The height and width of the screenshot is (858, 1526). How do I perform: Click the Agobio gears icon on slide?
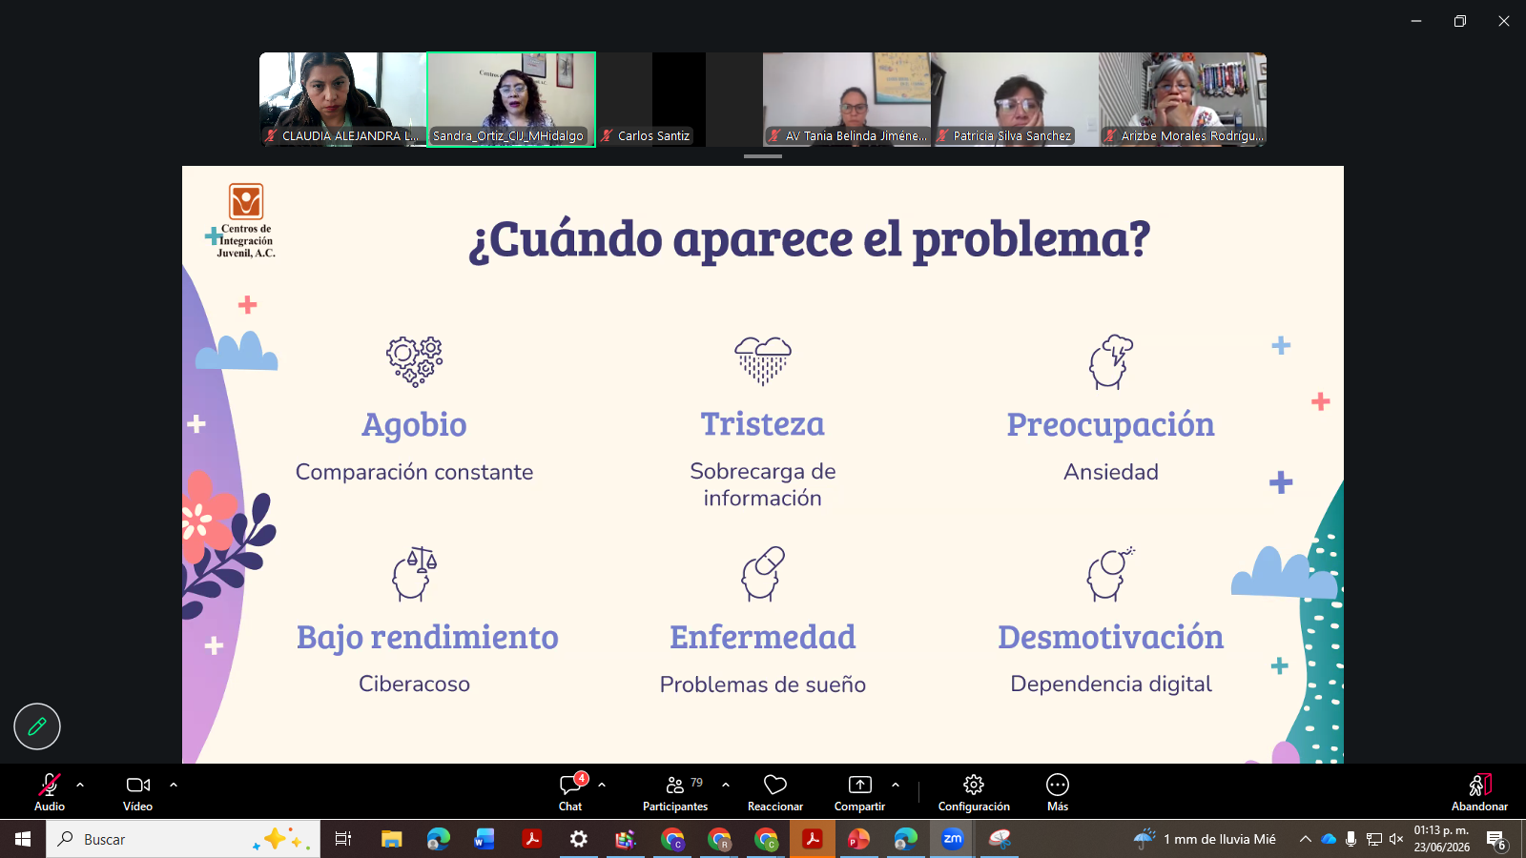click(415, 361)
